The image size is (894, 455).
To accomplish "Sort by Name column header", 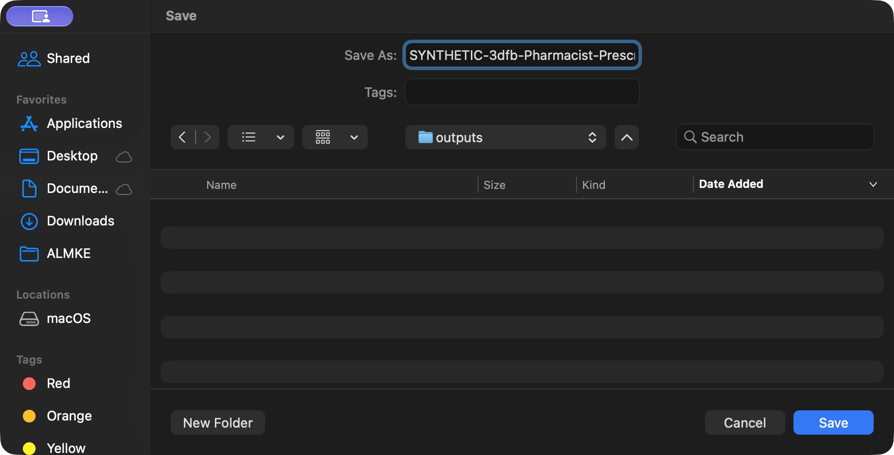I will [221, 185].
